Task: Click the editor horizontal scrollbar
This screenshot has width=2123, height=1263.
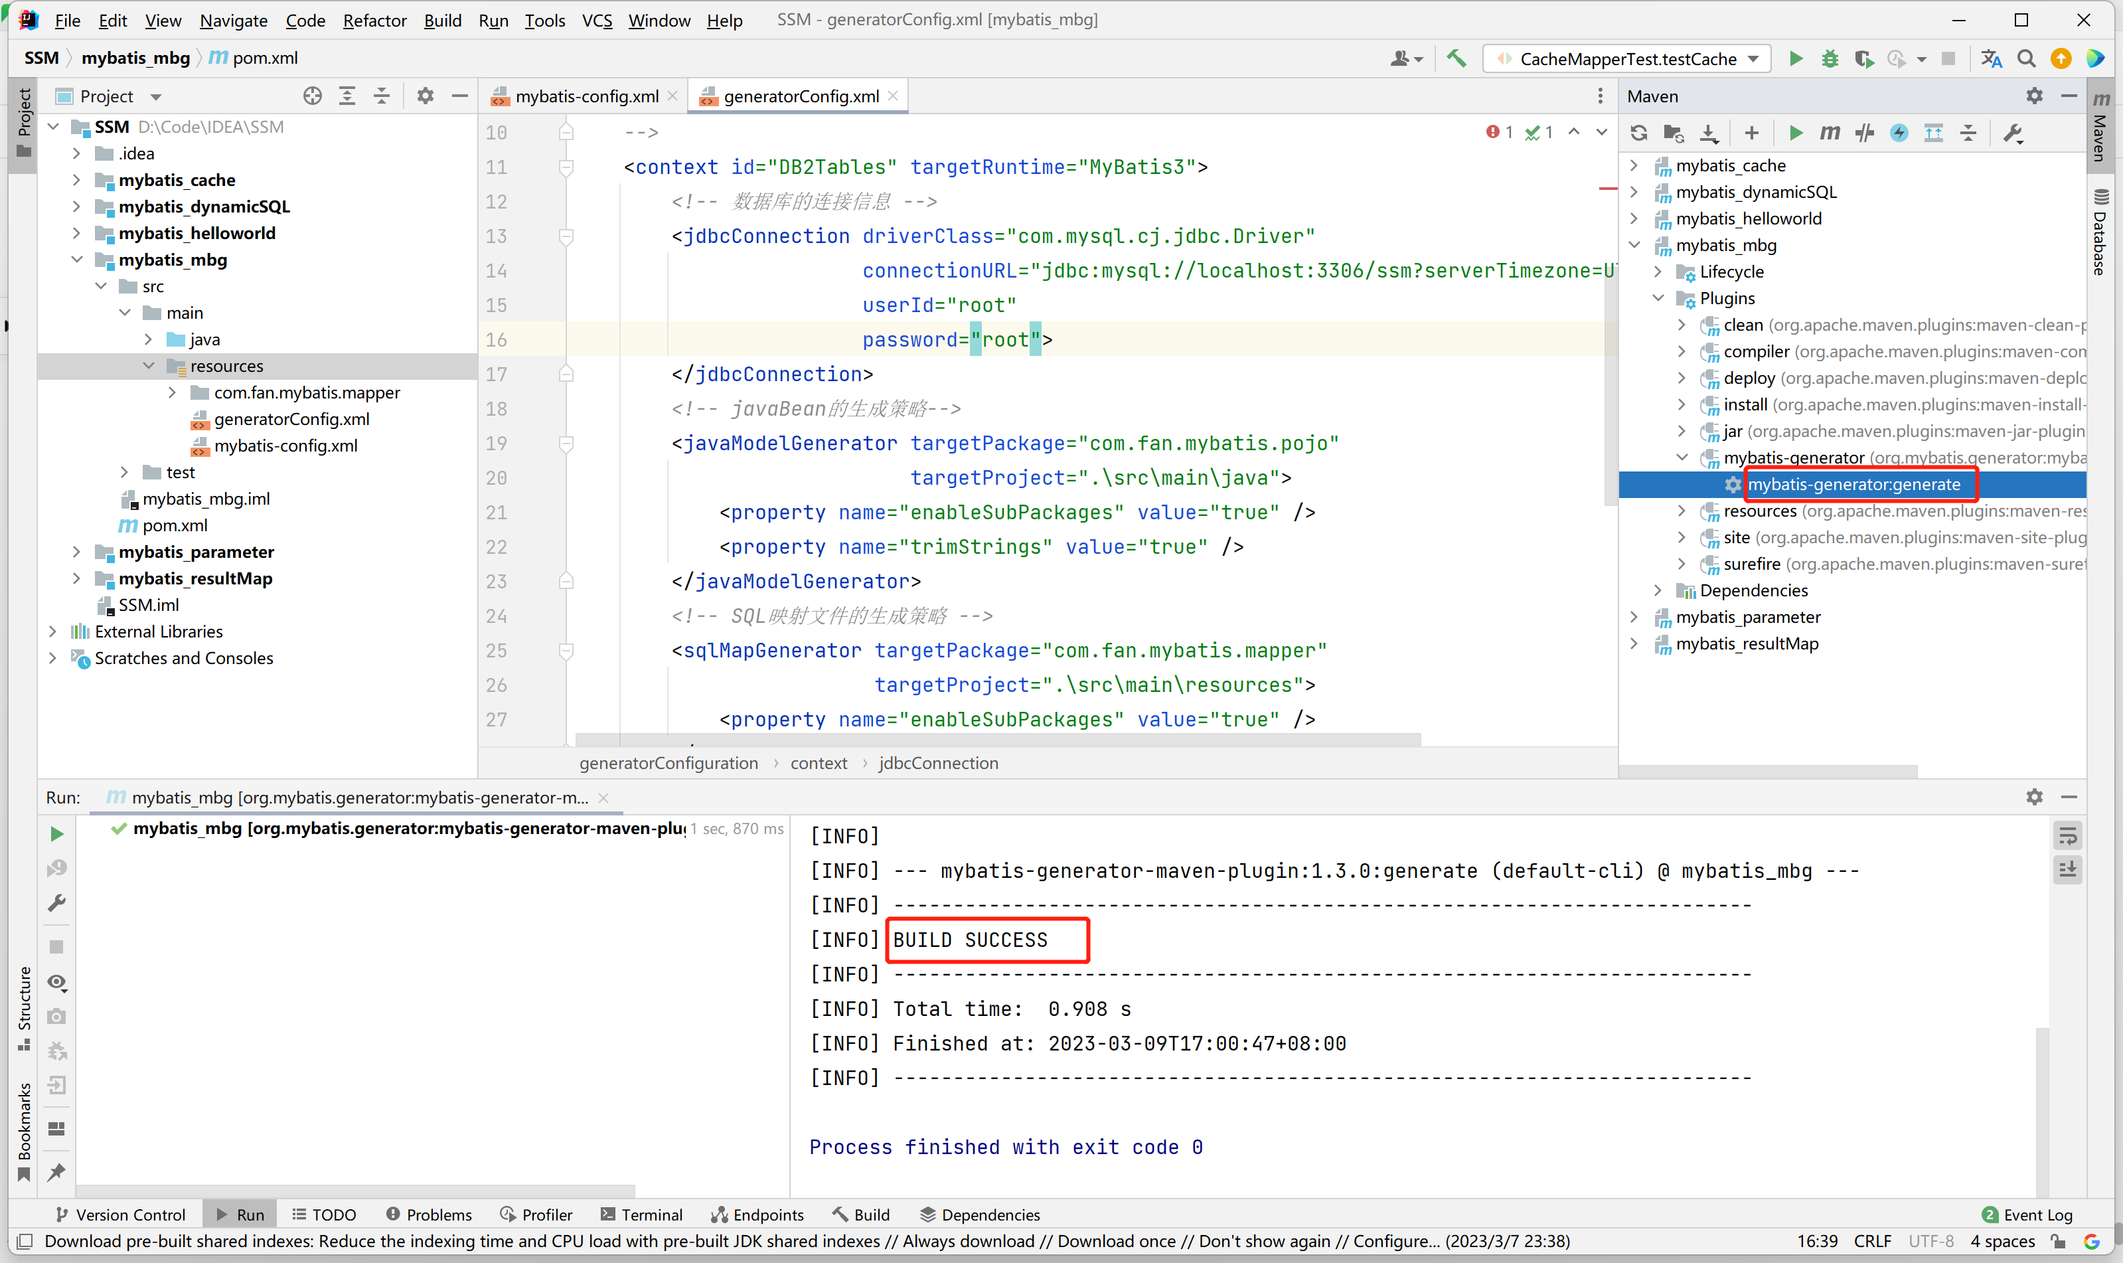Action: [x=997, y=740]
